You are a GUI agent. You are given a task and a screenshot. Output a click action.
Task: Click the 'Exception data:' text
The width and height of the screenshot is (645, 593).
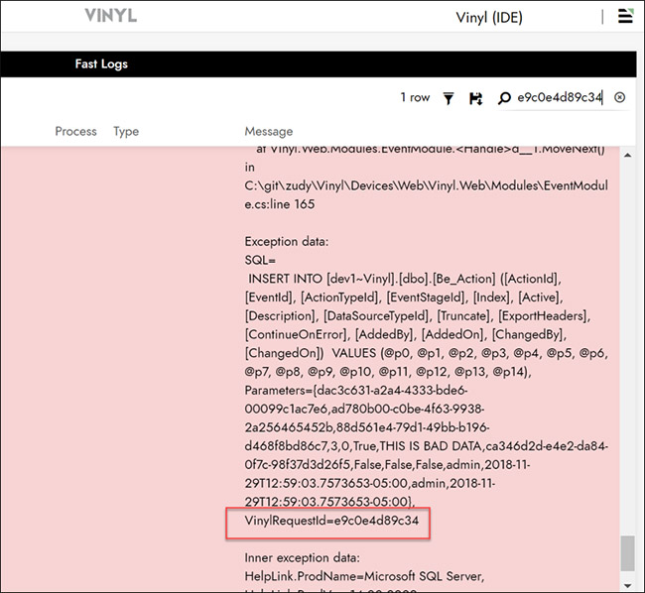[x=286, y=241]
